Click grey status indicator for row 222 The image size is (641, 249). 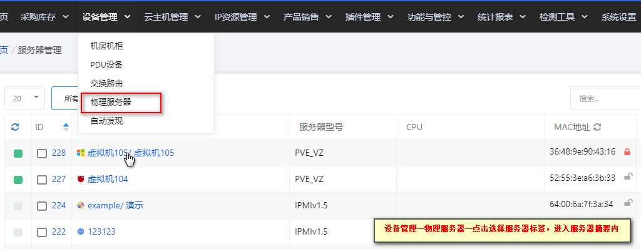(18, 232)
